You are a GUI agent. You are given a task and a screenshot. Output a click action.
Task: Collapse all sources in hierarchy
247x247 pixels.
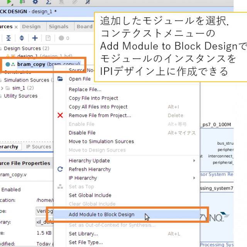pos(8,38)
